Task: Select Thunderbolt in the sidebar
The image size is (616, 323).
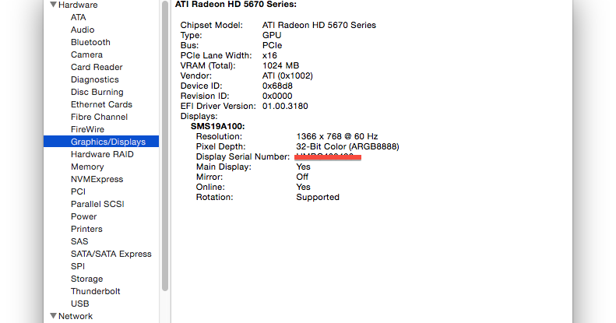Action: [96, 291]
